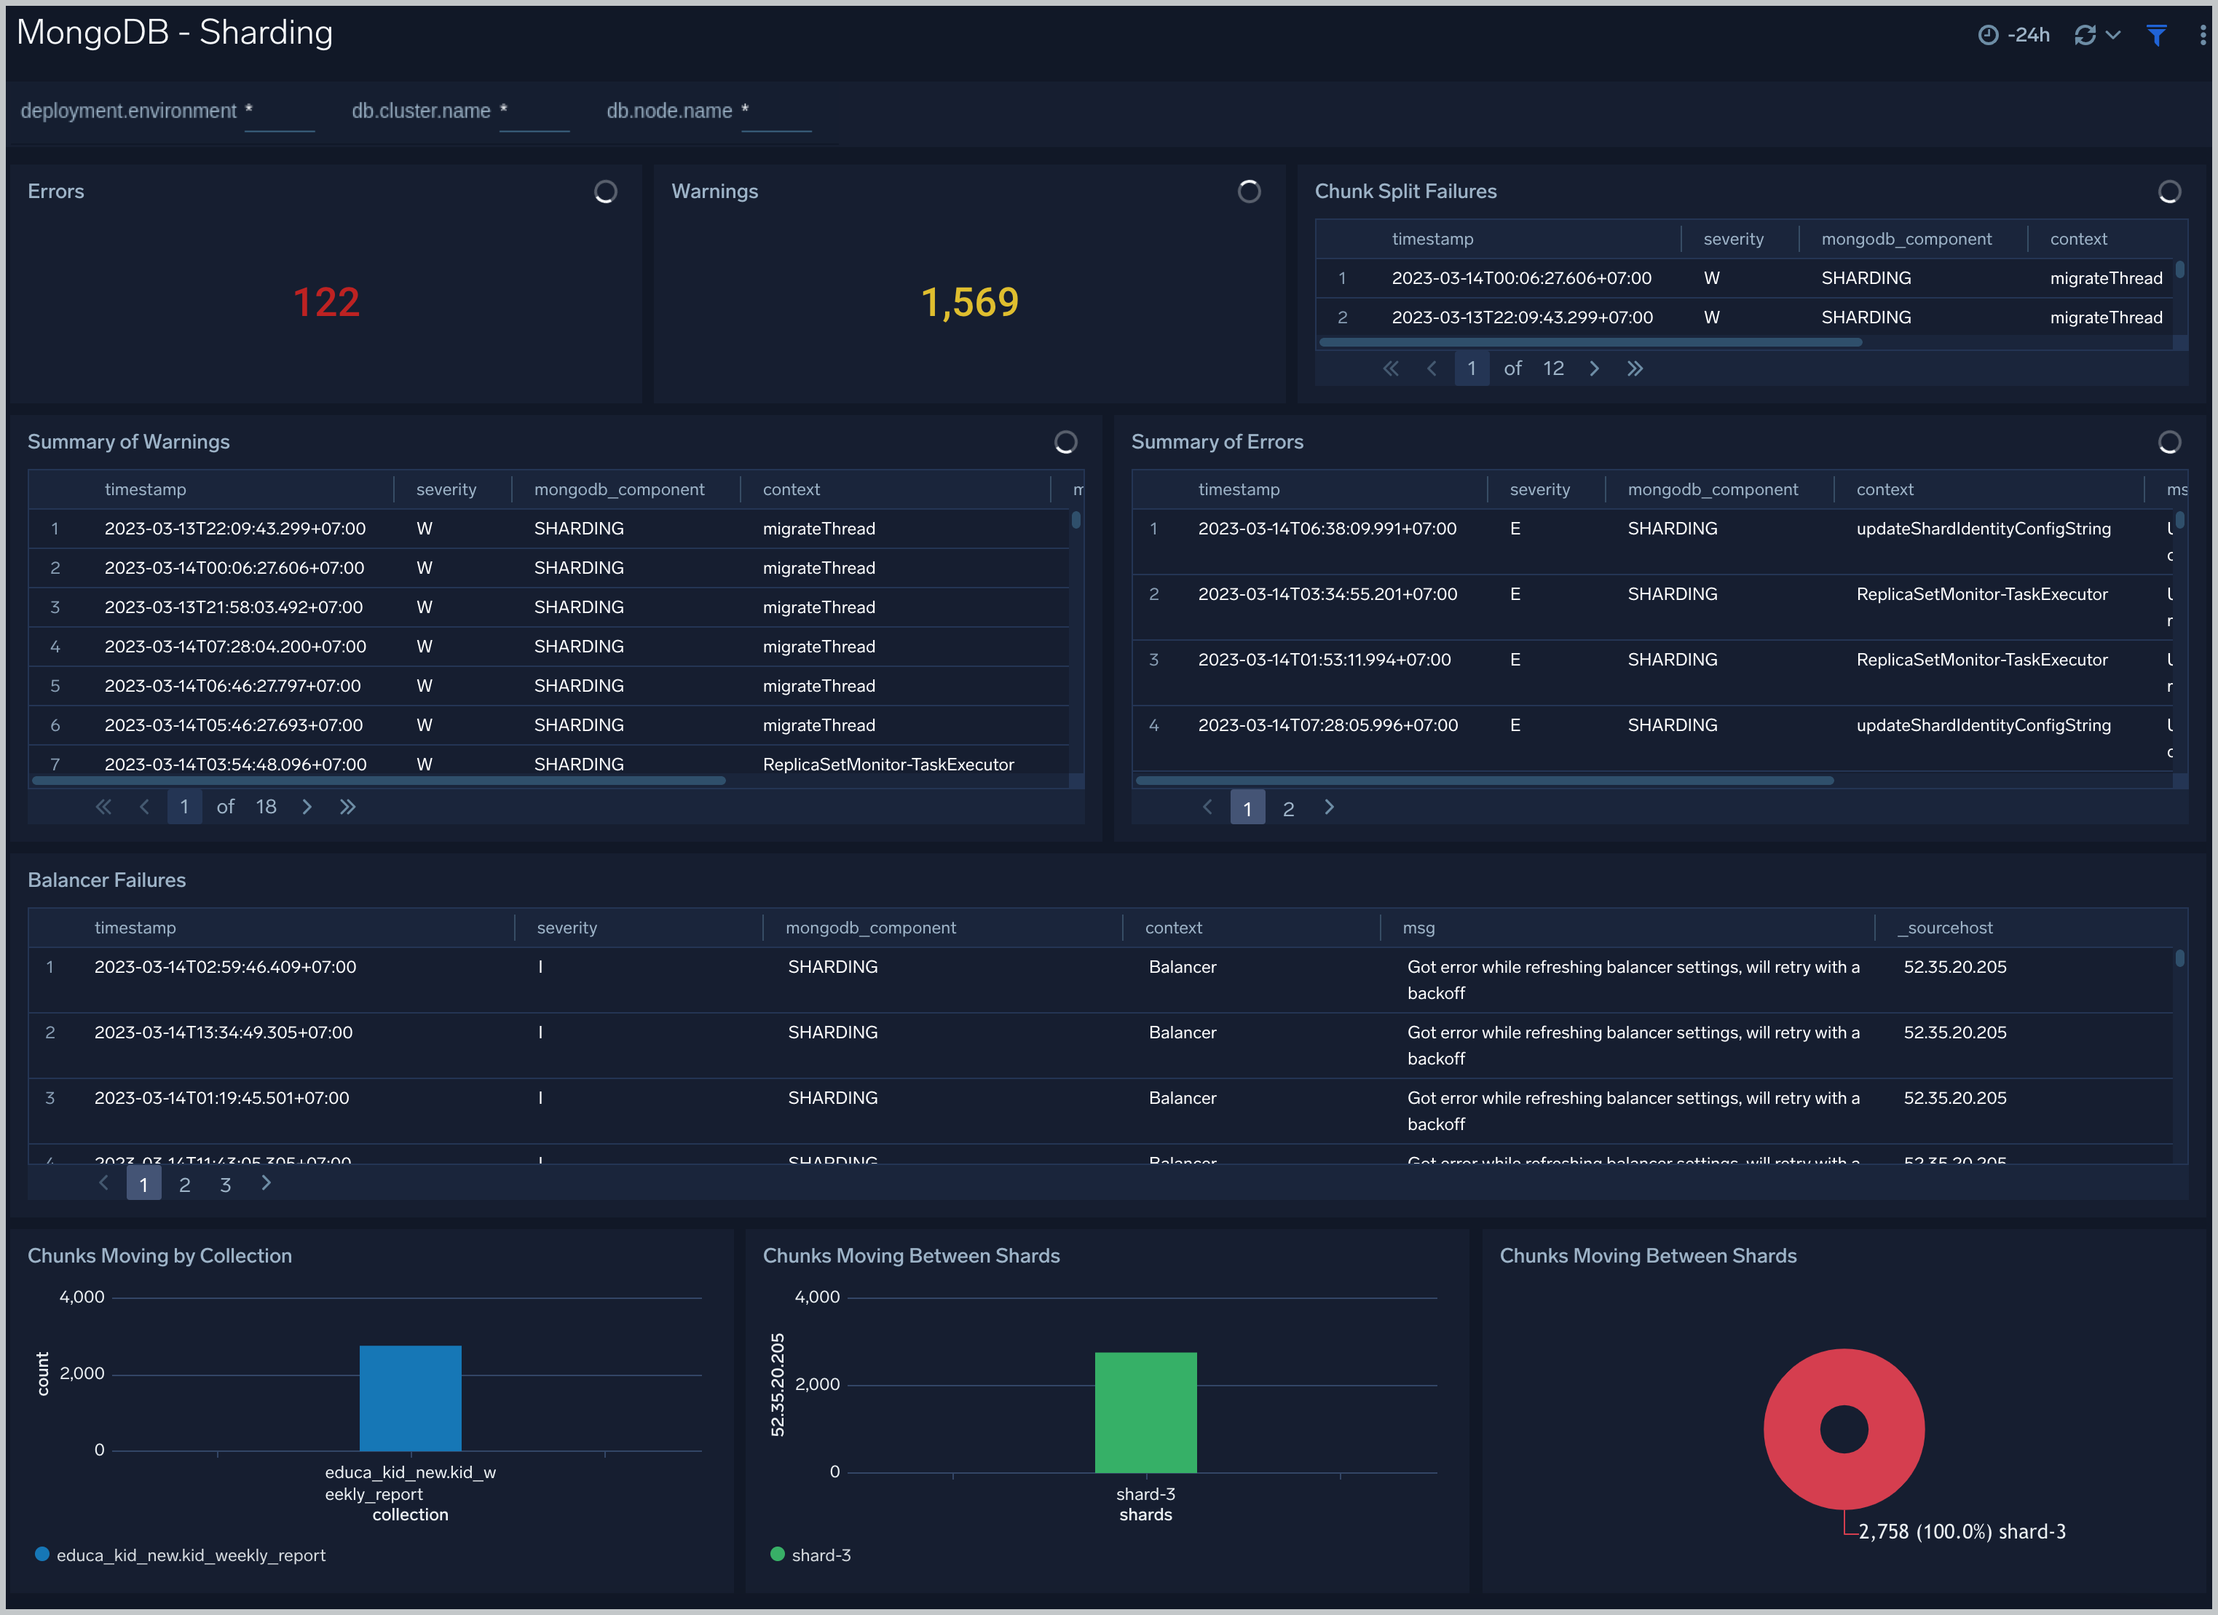Click the dashboard refresh icon
The image size is (2218, 1615).
(x=2085, y=35)
